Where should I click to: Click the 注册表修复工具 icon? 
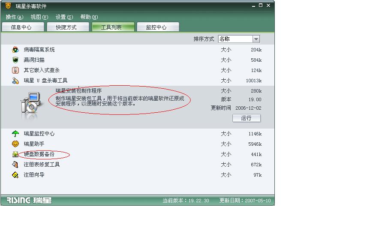pyautogui.click(x=15, y=165)
